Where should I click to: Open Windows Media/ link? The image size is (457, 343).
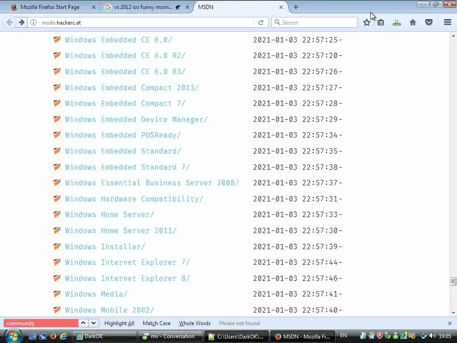click(96, 294)
